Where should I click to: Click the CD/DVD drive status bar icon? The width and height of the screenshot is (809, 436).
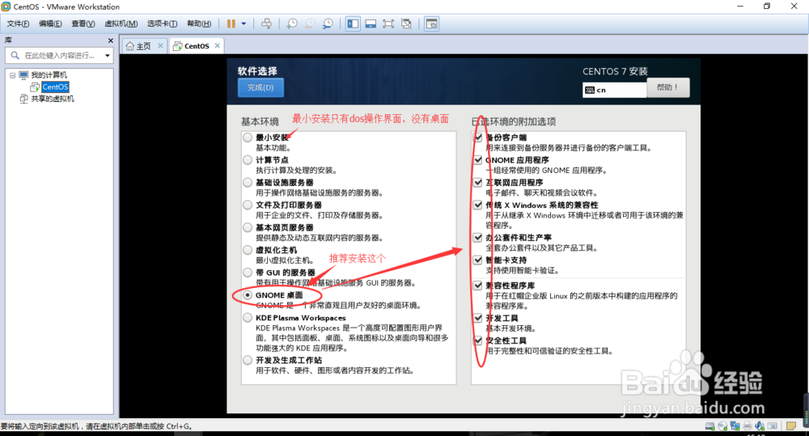722,426
